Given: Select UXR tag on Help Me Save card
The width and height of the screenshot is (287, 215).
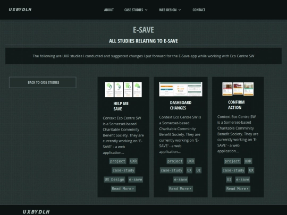Looking at the screenshot, I should pos(133,161).
